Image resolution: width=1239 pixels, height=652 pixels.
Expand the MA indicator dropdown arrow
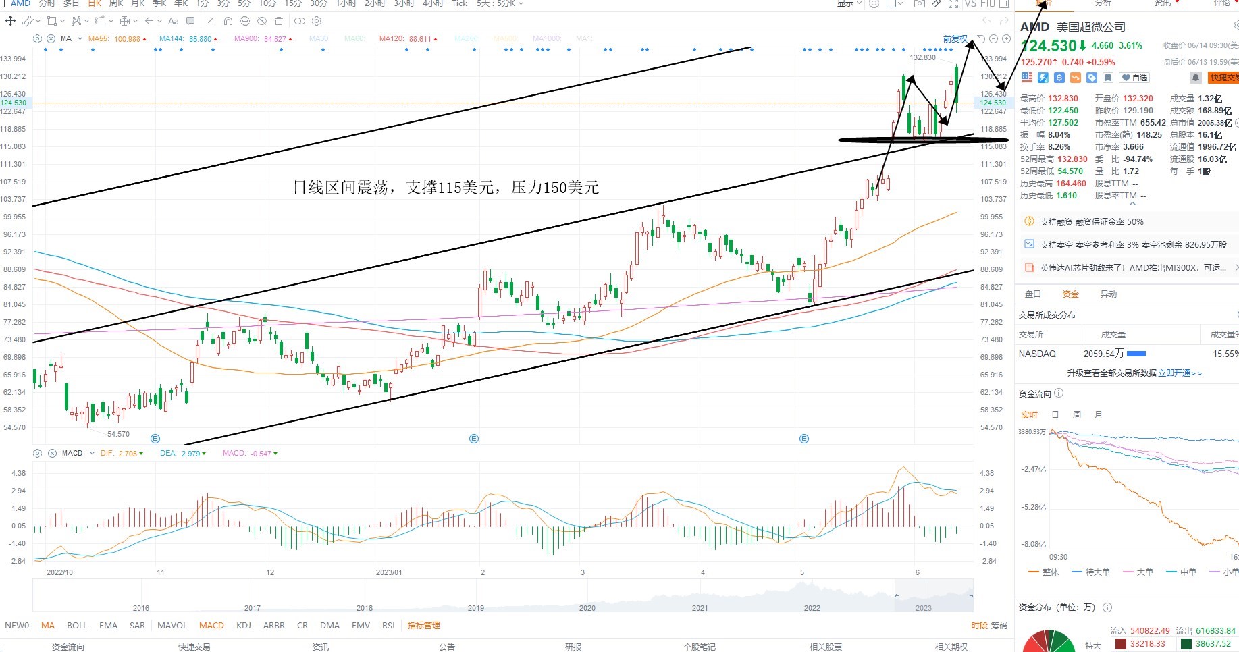[x=80, y=38]
